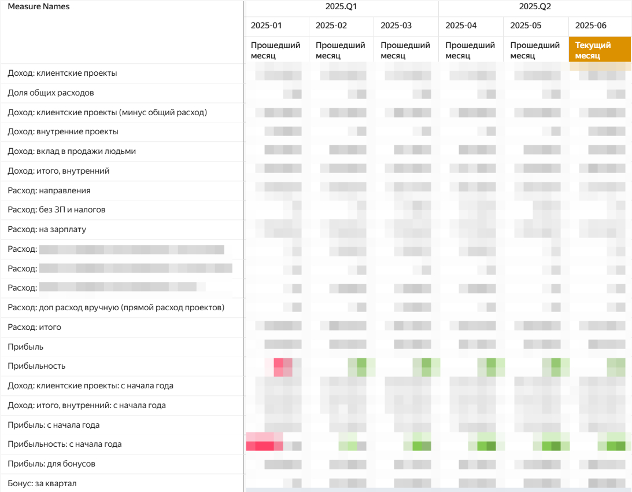Select the Доля общих расходов row label
Screen dimensions: 632x492
coord(50,93)
